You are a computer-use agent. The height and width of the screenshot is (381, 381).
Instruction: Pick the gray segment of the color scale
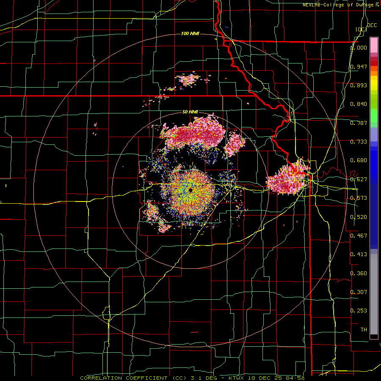374,294
